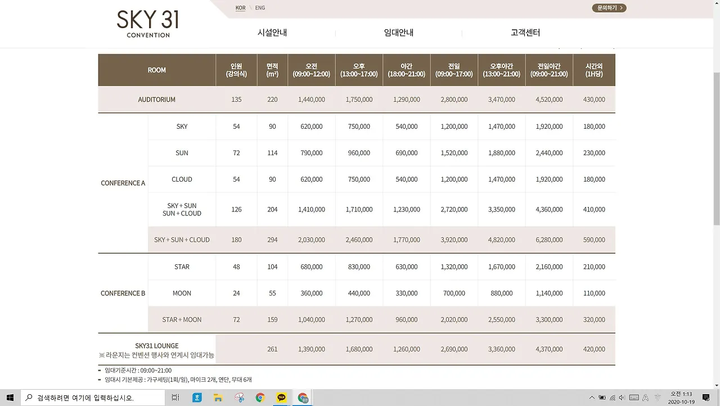
Task: Open the Action Center notifications
Action: pos(705,398)
